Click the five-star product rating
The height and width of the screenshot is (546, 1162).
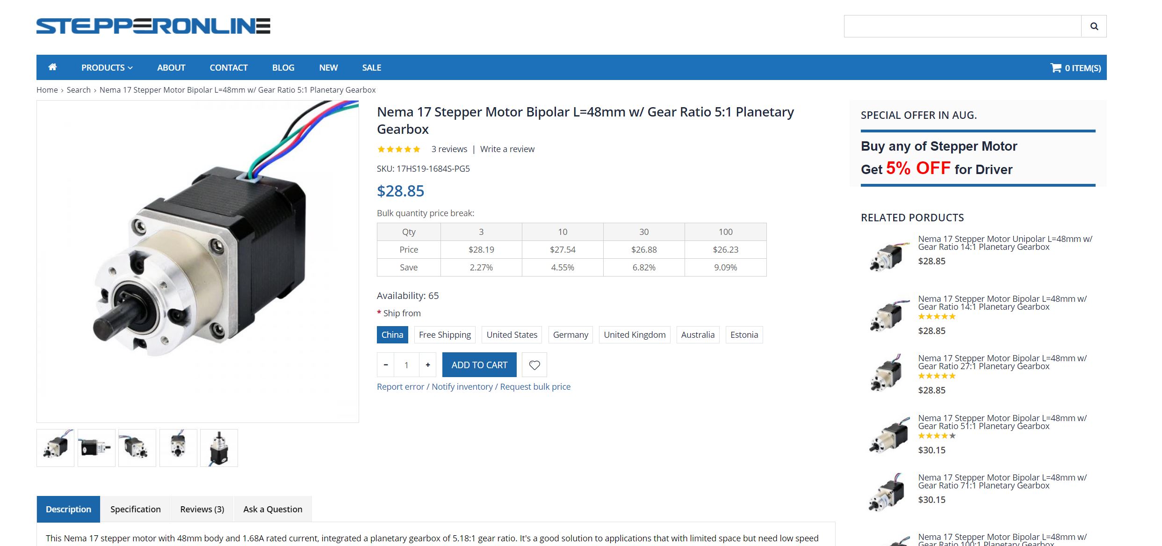(x=399, y=149)
